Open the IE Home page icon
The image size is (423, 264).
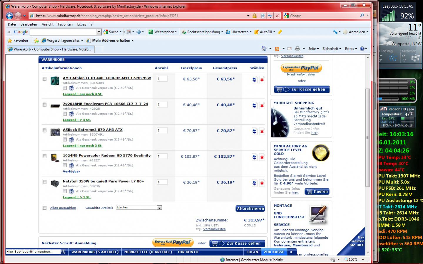tap(264, 49)
